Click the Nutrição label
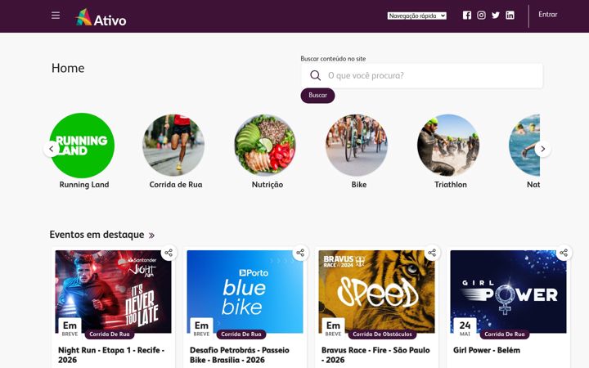 point(268,185)
